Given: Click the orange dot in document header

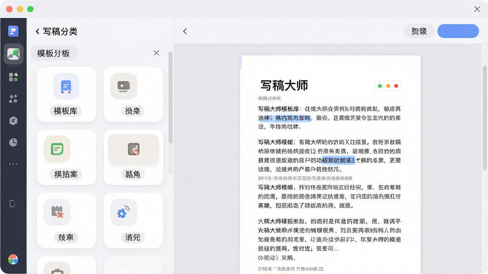Looking at the screenshot, I should (388, 86).
